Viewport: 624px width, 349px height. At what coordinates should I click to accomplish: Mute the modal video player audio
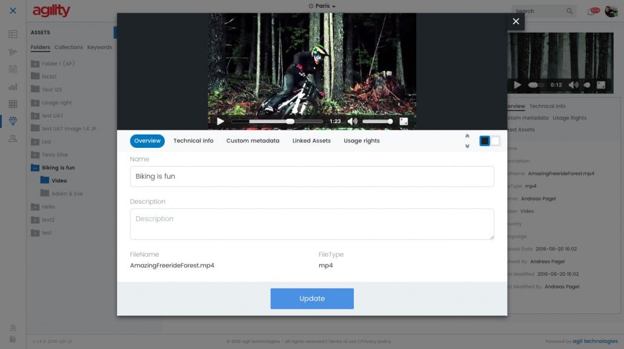point(352,121)
